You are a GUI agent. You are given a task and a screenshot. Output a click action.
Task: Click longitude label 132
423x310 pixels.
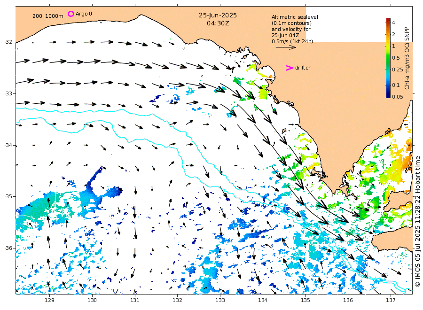coord(177,300)
